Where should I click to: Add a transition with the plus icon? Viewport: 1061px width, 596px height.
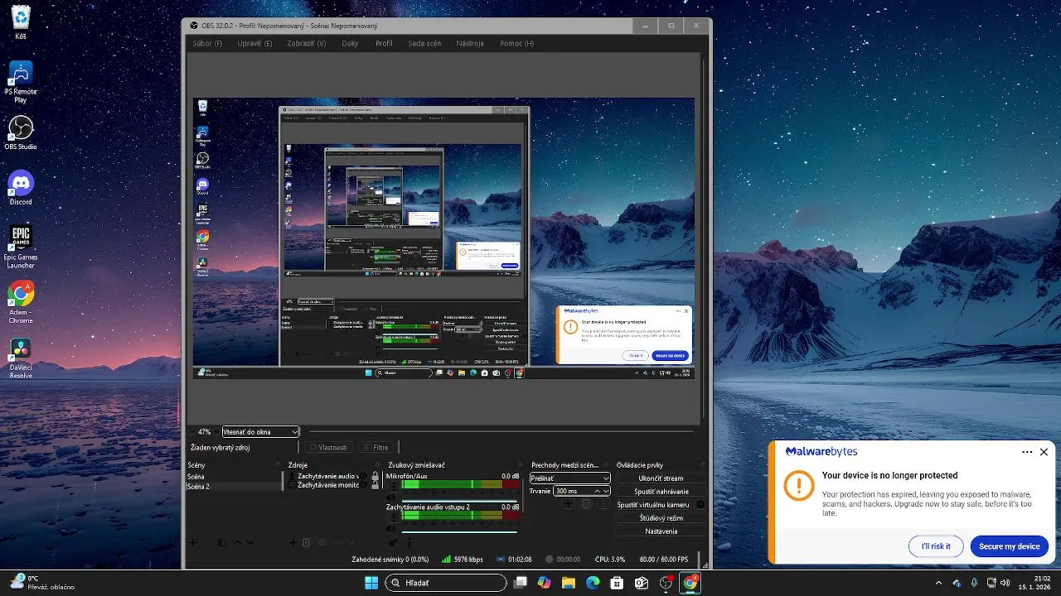(569, 503)
